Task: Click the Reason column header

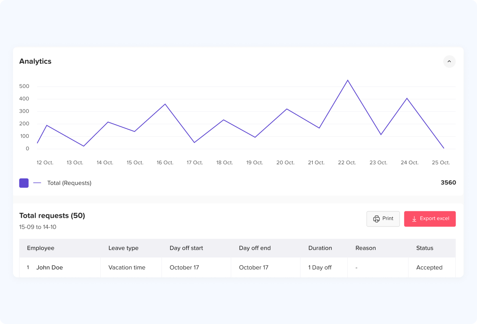Action: (x=365, y=248)
